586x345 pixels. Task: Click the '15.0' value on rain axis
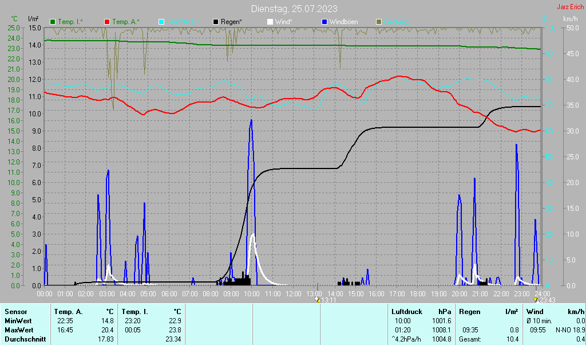pos(34,28)
